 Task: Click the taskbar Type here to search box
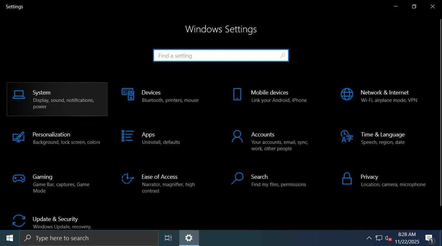click(x=89, y=238)
